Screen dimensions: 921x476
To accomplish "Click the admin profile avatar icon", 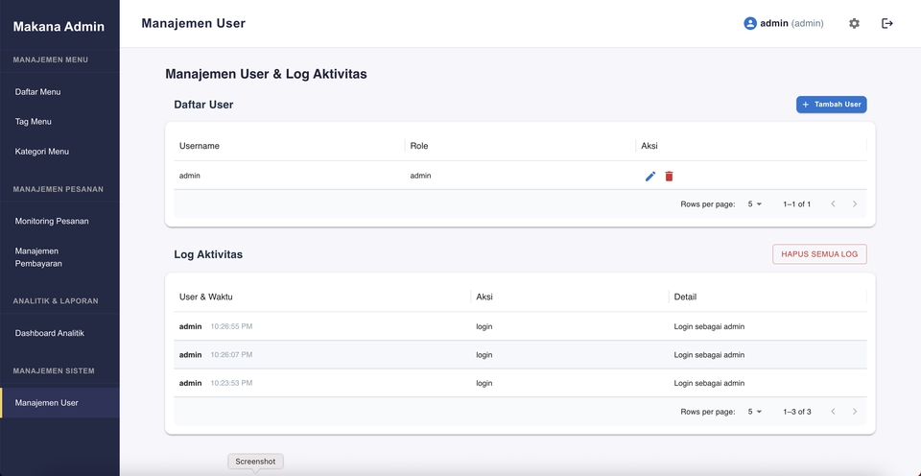I will click(750, 23).
